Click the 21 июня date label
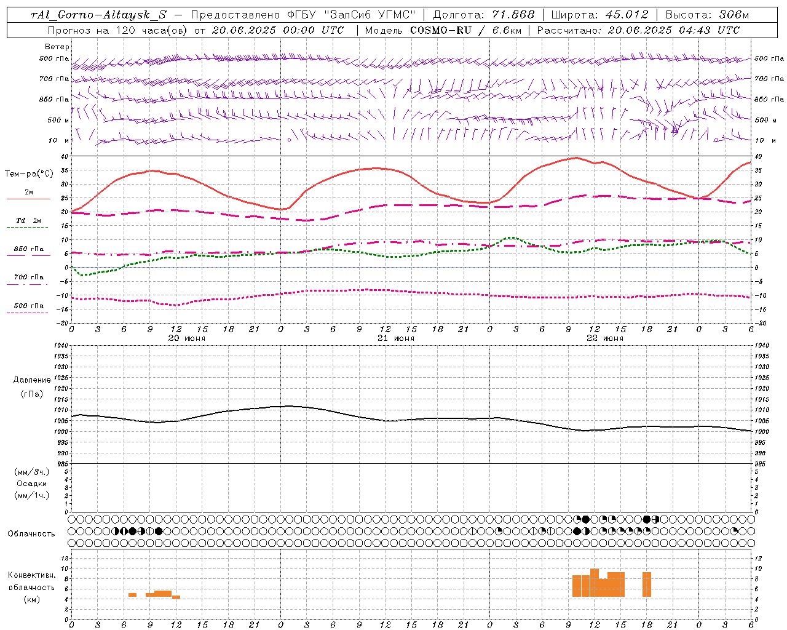787x630 pixels. point(396,338)
